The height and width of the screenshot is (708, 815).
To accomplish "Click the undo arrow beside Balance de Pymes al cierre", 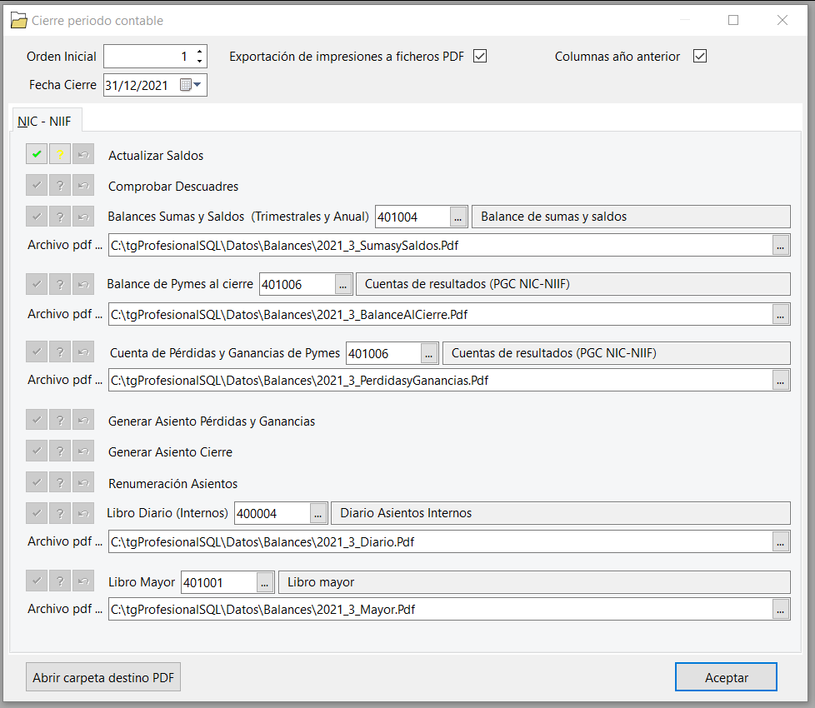I will 83,284.
